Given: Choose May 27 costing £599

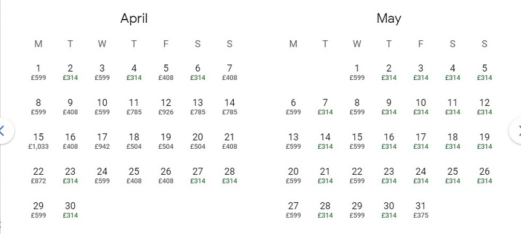Looking at the screenshot, I should (293, 210).
